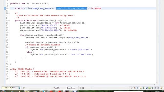The image size is (164, 92).
Task: Click string "AIIHD2020H" on line 18
Action: (48, 28)
